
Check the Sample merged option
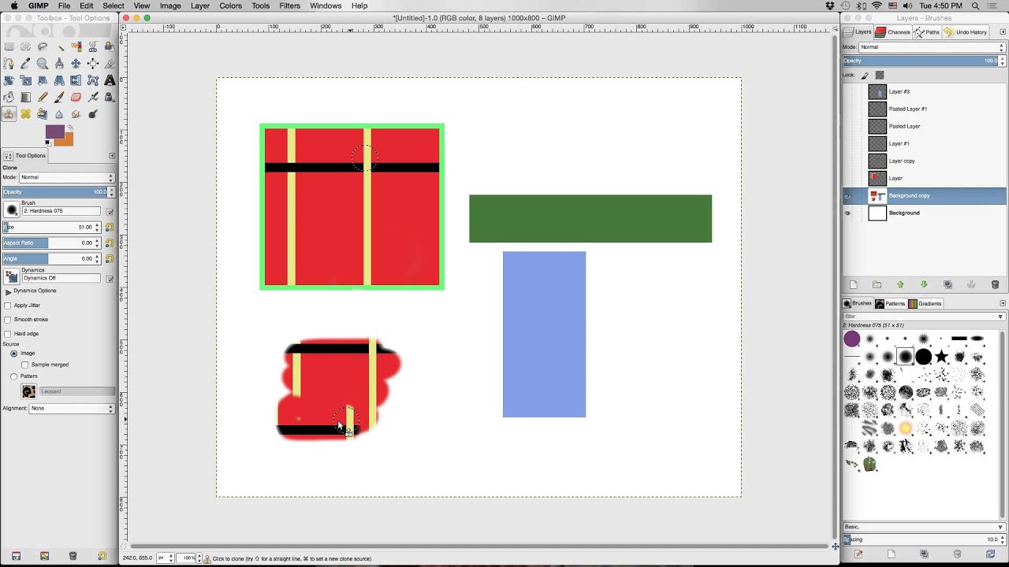click(25, 365)
